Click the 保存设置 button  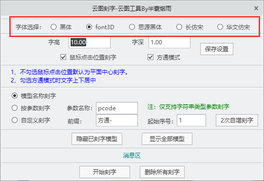217,49
